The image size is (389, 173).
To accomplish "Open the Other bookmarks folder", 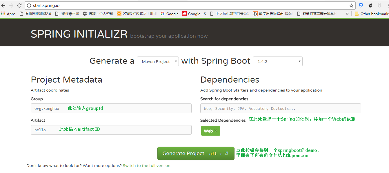I will [372, 14].
